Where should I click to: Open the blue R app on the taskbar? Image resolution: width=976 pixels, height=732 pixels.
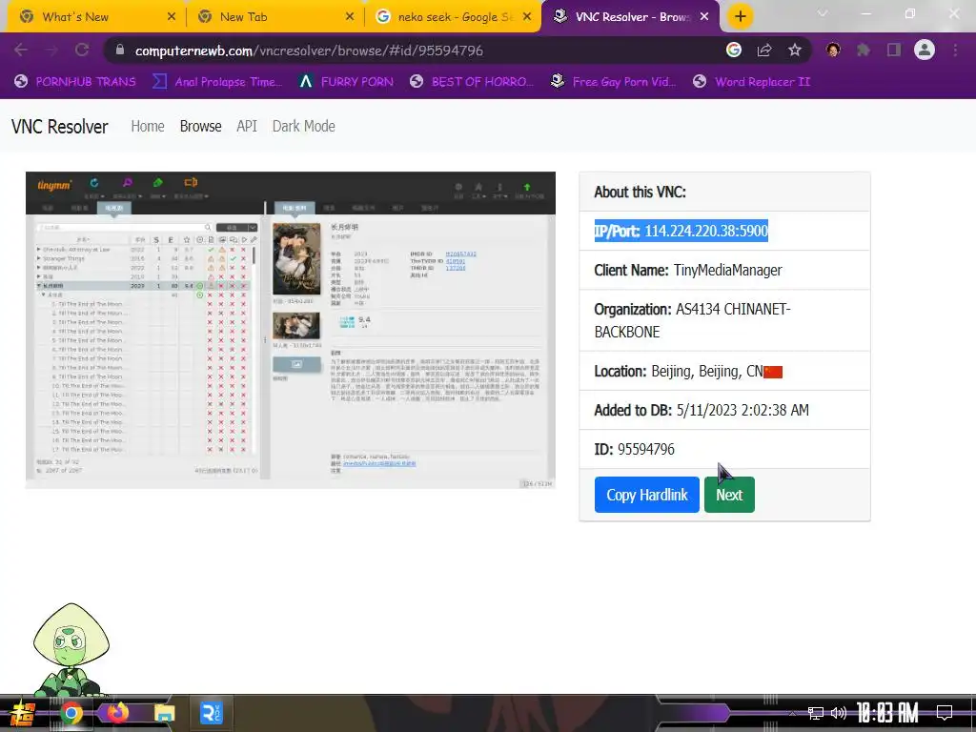tap(211, 713)
